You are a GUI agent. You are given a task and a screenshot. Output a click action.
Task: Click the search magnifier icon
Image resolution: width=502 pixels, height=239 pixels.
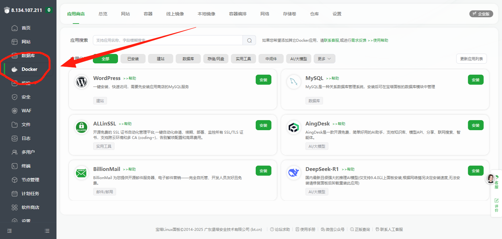point(249,40)
